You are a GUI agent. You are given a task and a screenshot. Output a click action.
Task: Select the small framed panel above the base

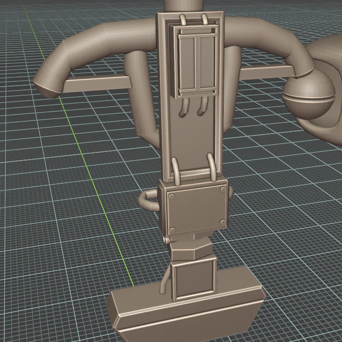coord(193,278)
